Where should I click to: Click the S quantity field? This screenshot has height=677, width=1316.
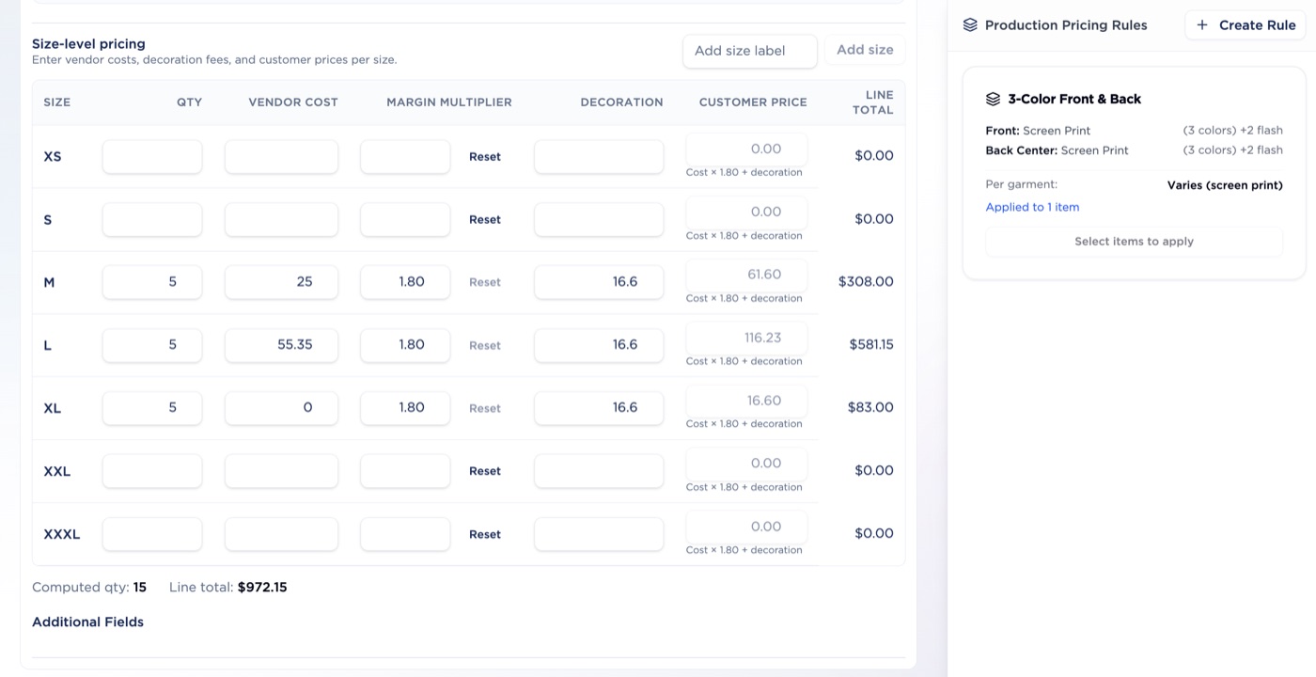click(152, 220)
